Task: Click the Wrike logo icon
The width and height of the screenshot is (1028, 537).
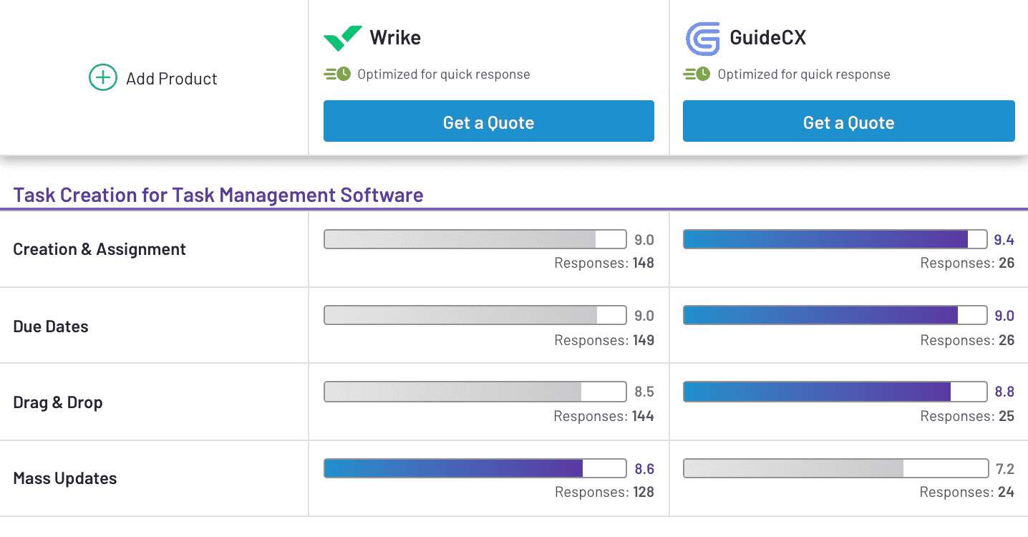Action: [x=342, y=39]
